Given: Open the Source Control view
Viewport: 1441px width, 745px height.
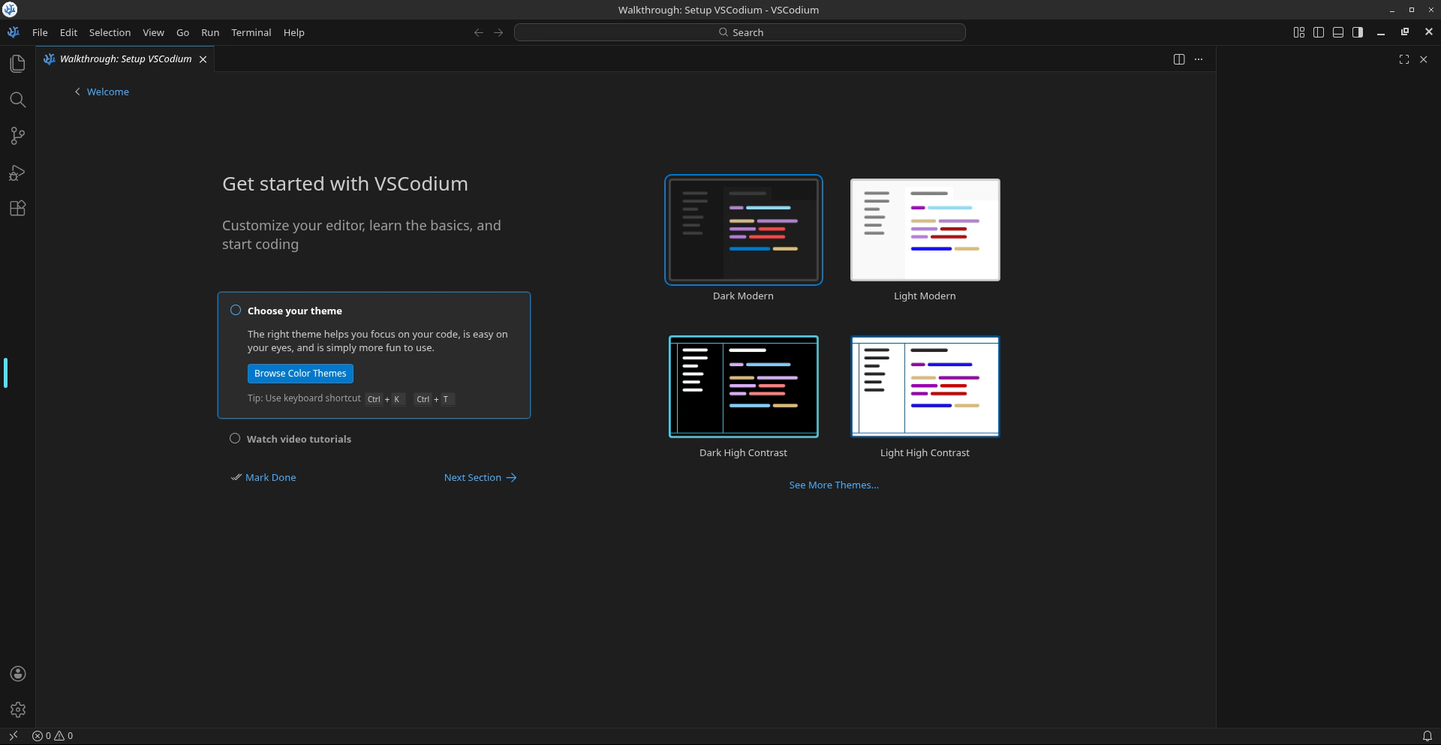Looking at the screenshot, I should (18, 136).
